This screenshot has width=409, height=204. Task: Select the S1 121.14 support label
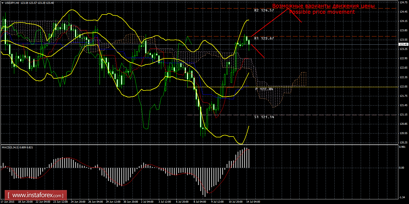click(264, 117)
